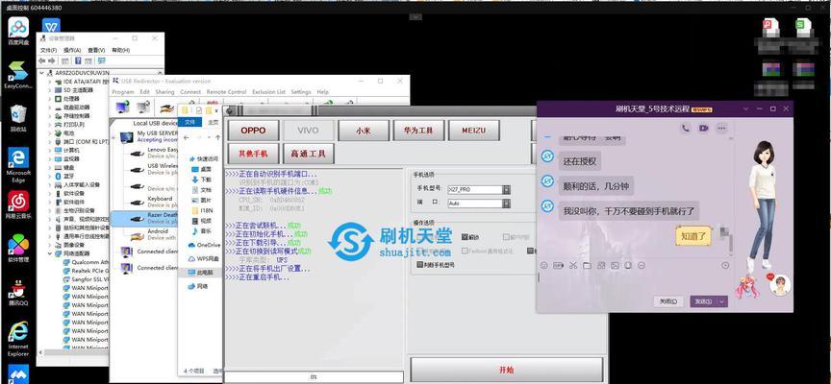This screenshot has height=384, width=831.
Task: Open the emoji picker in chat toolbar
Action: pyautogui.click(x=544, y=266)
